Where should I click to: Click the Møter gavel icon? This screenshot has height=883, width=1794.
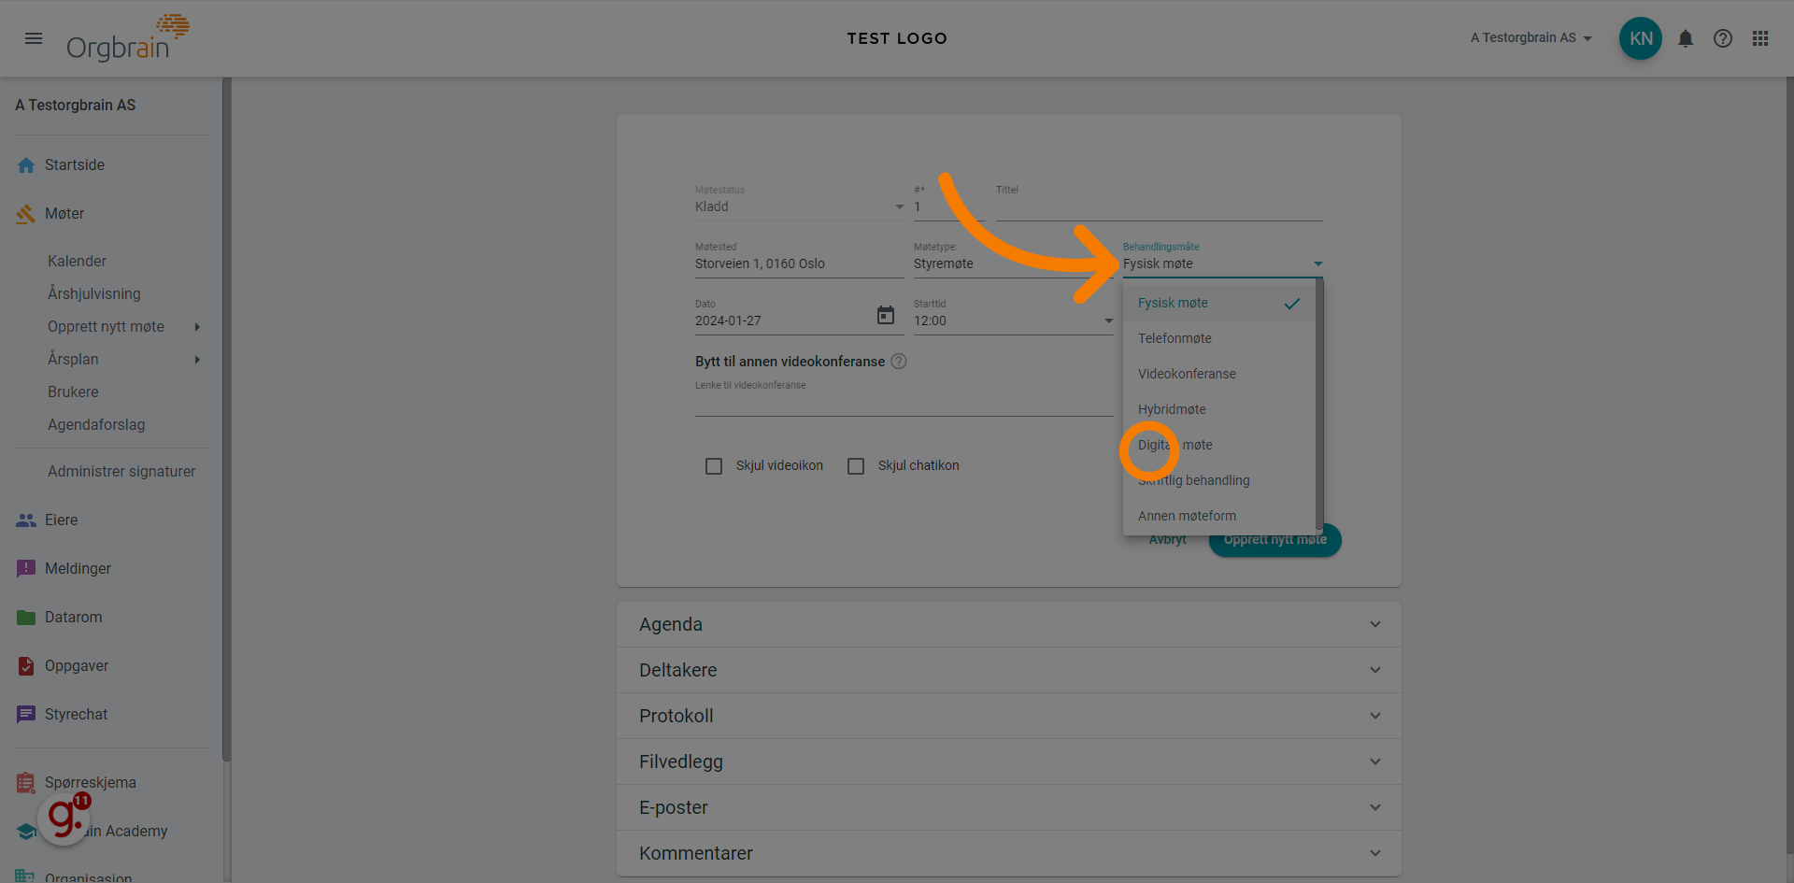tap(26, 214)
